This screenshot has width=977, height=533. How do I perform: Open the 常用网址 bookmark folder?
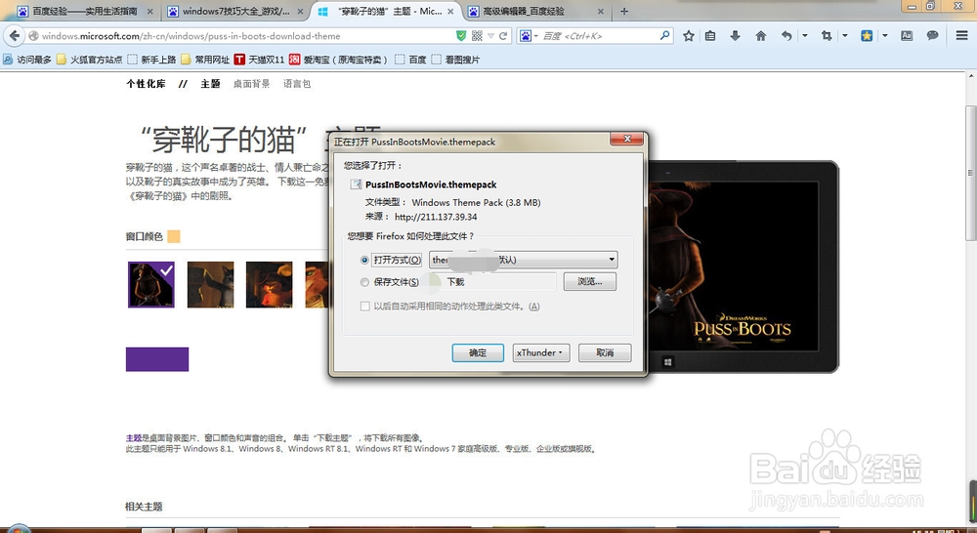click(205, 60)
